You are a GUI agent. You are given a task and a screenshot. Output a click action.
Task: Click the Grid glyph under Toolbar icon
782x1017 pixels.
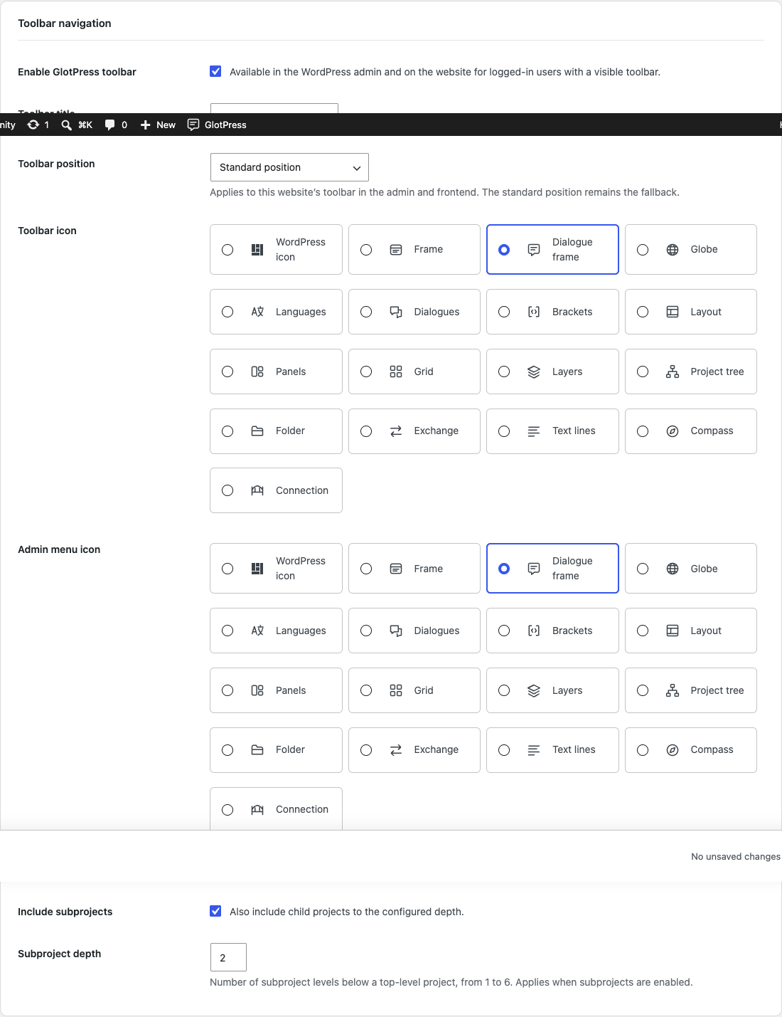(396, 372)
